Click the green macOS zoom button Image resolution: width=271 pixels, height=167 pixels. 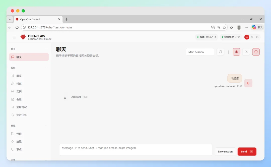[x=23, y=11]
